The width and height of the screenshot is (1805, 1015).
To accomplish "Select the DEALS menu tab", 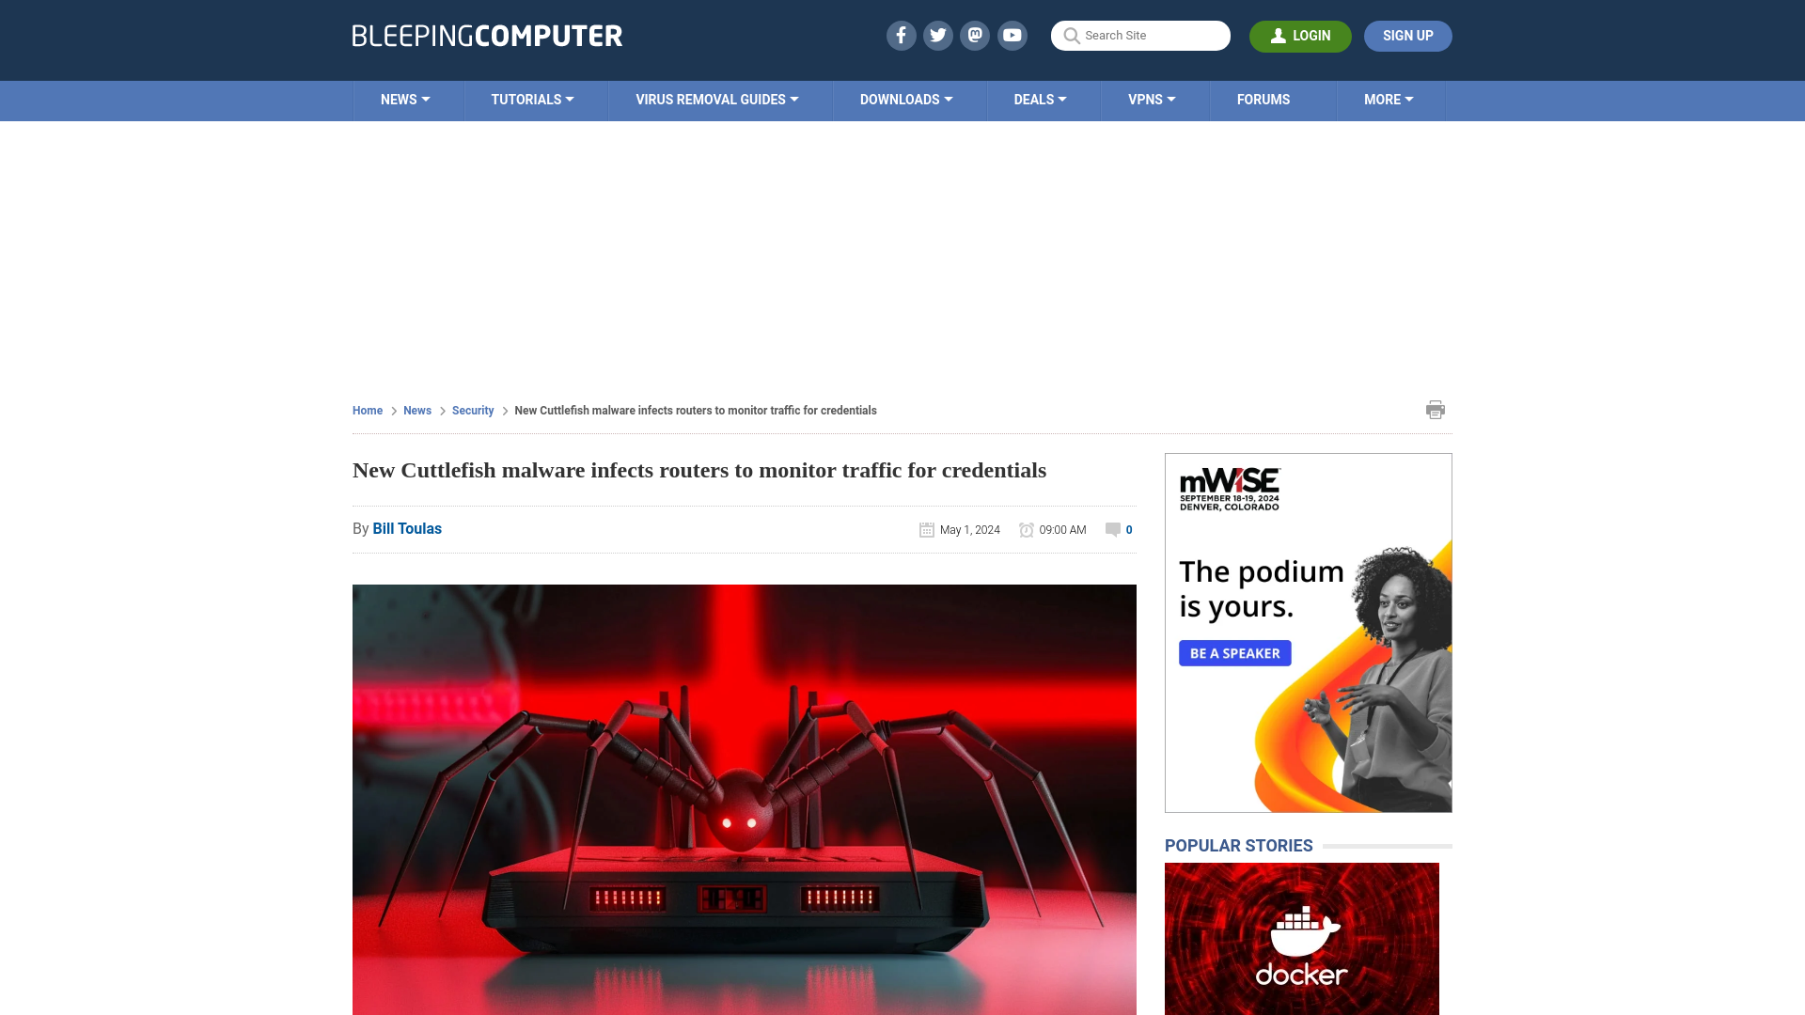I will [1040, 99].
